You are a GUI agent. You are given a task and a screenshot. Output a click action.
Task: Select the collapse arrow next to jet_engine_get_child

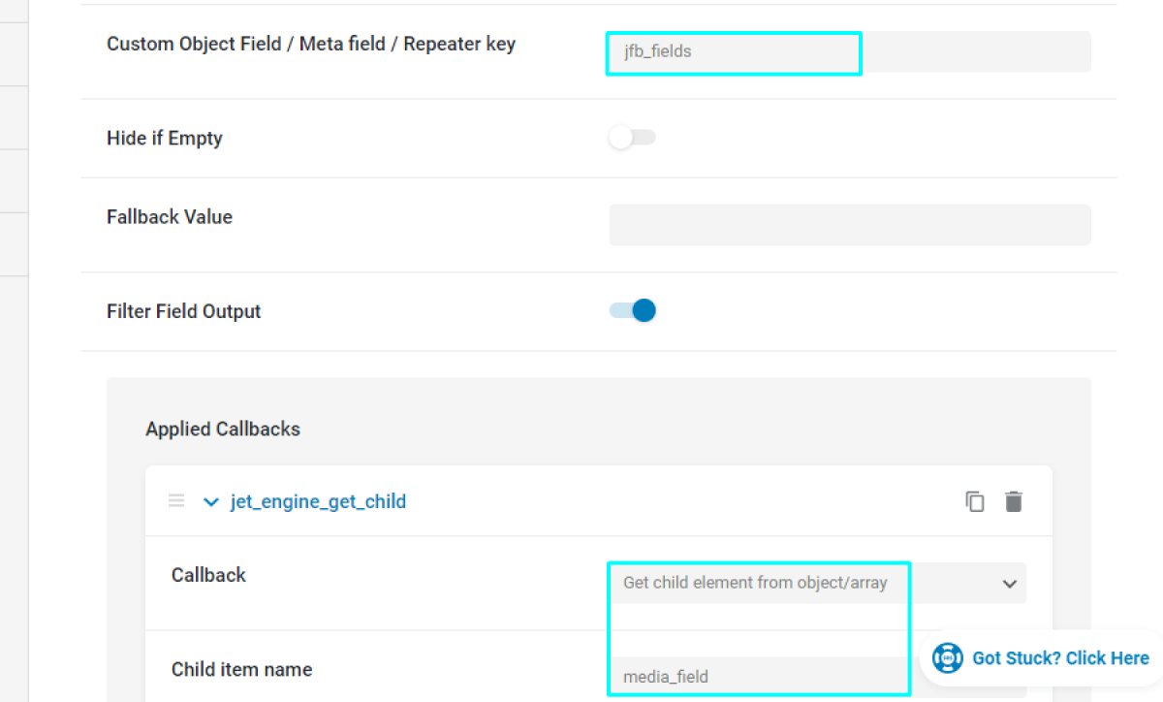tap(211, 501)
